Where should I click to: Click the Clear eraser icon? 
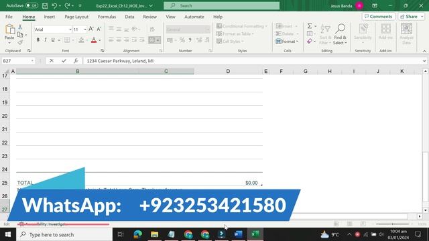(310, 41)
